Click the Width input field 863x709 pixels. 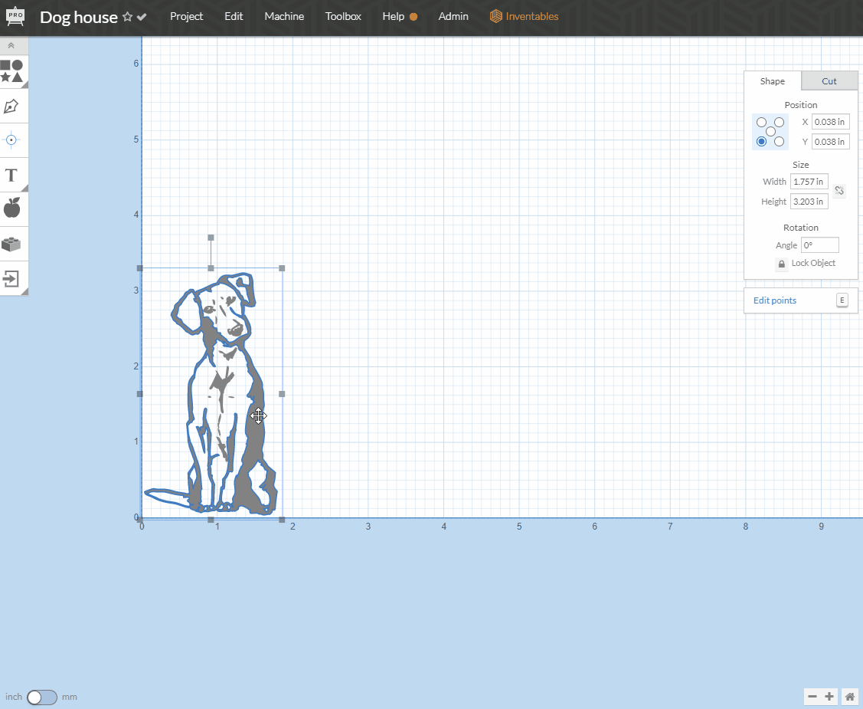coord(809,182)
